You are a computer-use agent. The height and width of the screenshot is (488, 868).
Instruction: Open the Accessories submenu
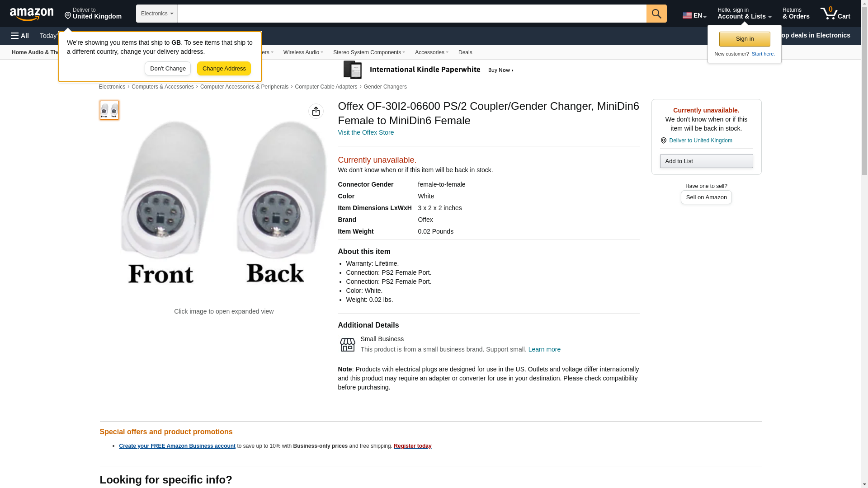point(431,52)
